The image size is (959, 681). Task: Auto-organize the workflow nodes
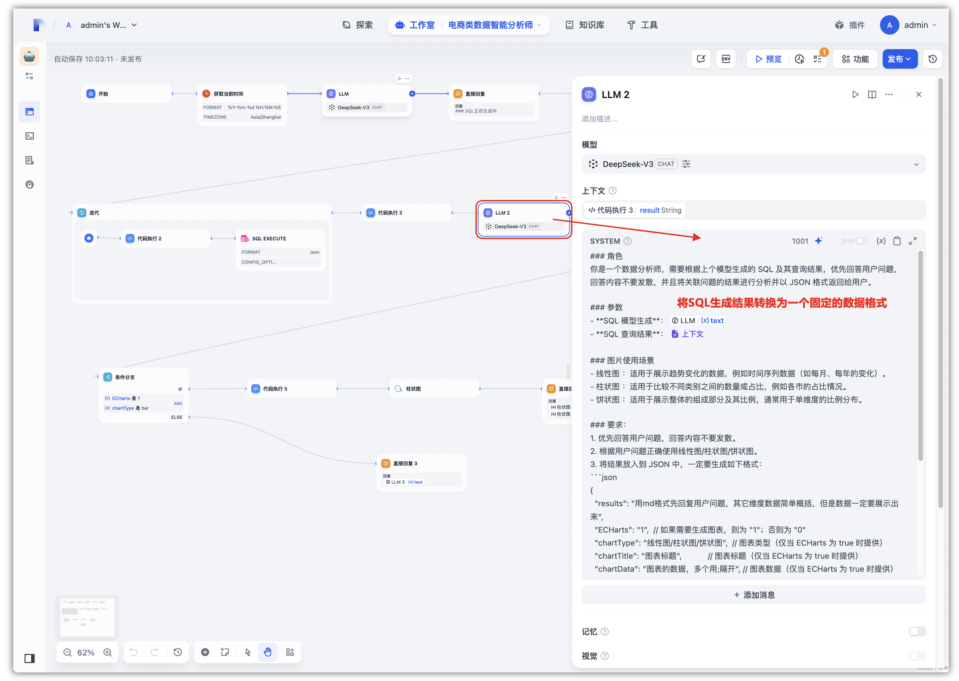pos(290,652)
